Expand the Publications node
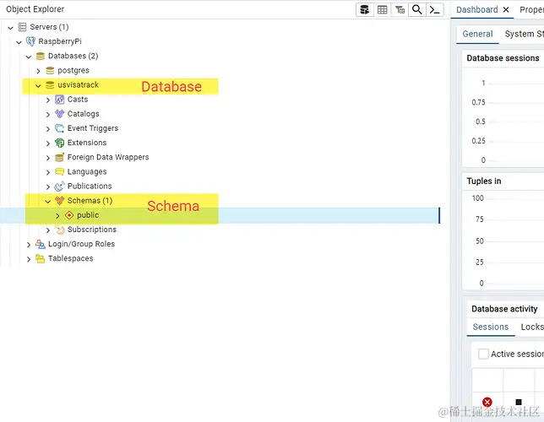The height and width of the screenshot is (422, 544). click(x=48, y=187)
